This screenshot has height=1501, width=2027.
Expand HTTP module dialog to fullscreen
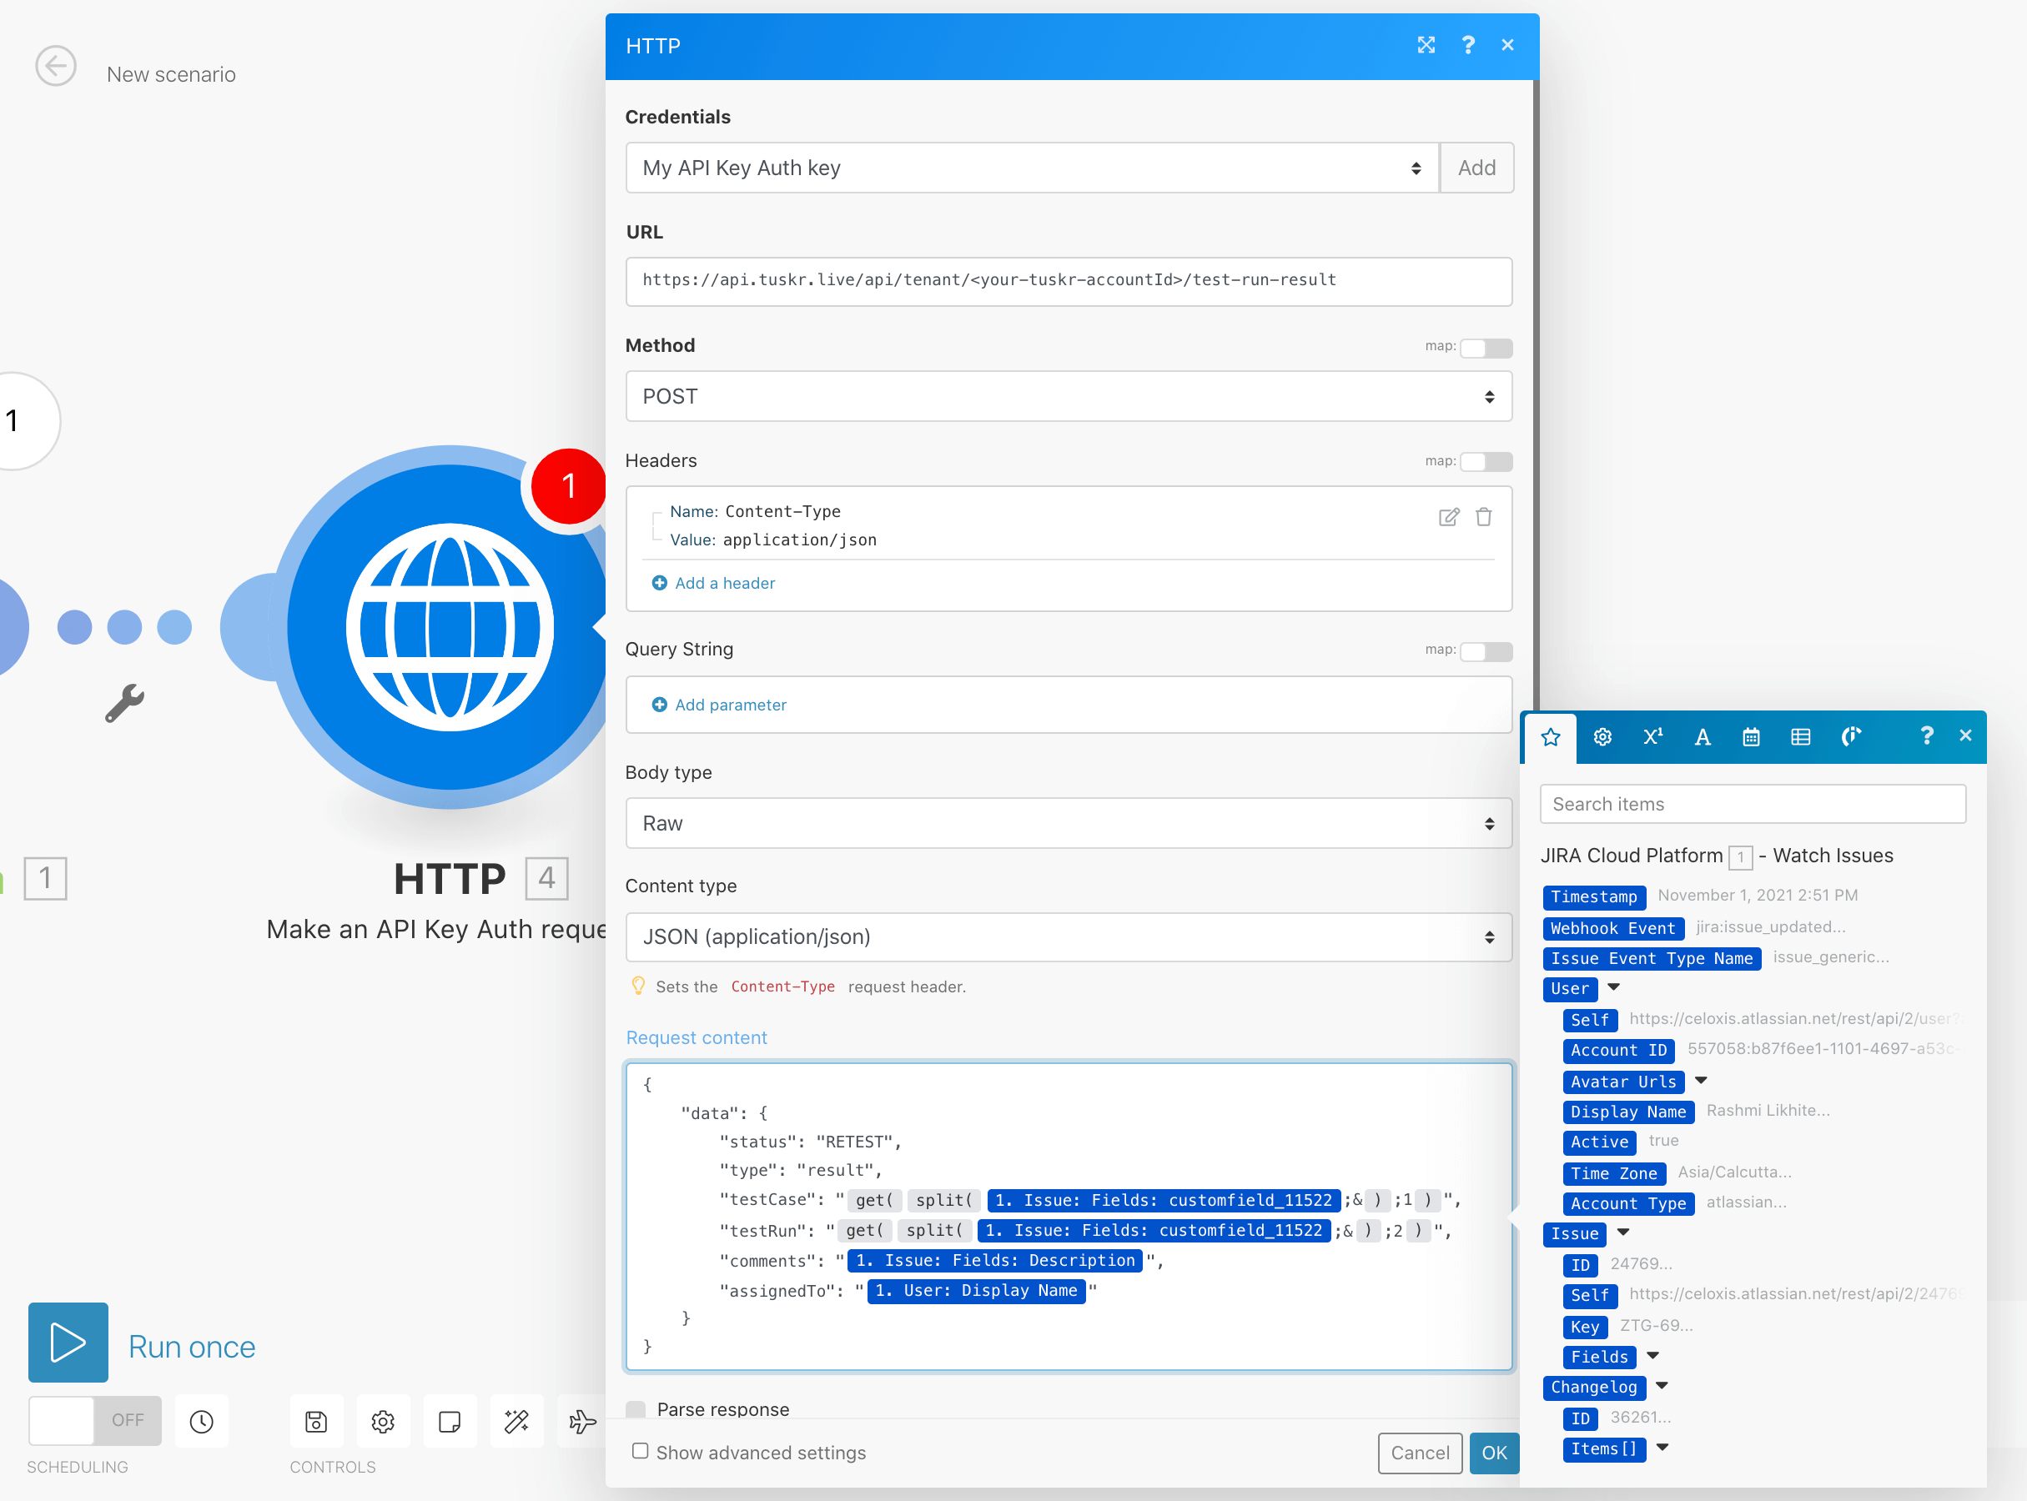click(x=1426, y=44)
